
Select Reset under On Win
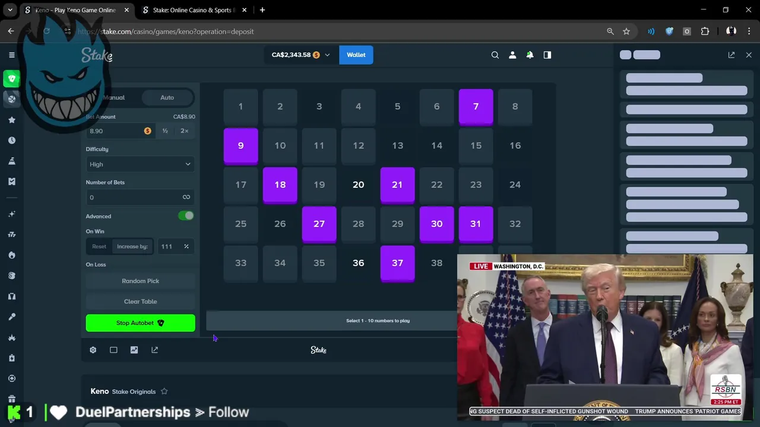[x=99, y=247]
